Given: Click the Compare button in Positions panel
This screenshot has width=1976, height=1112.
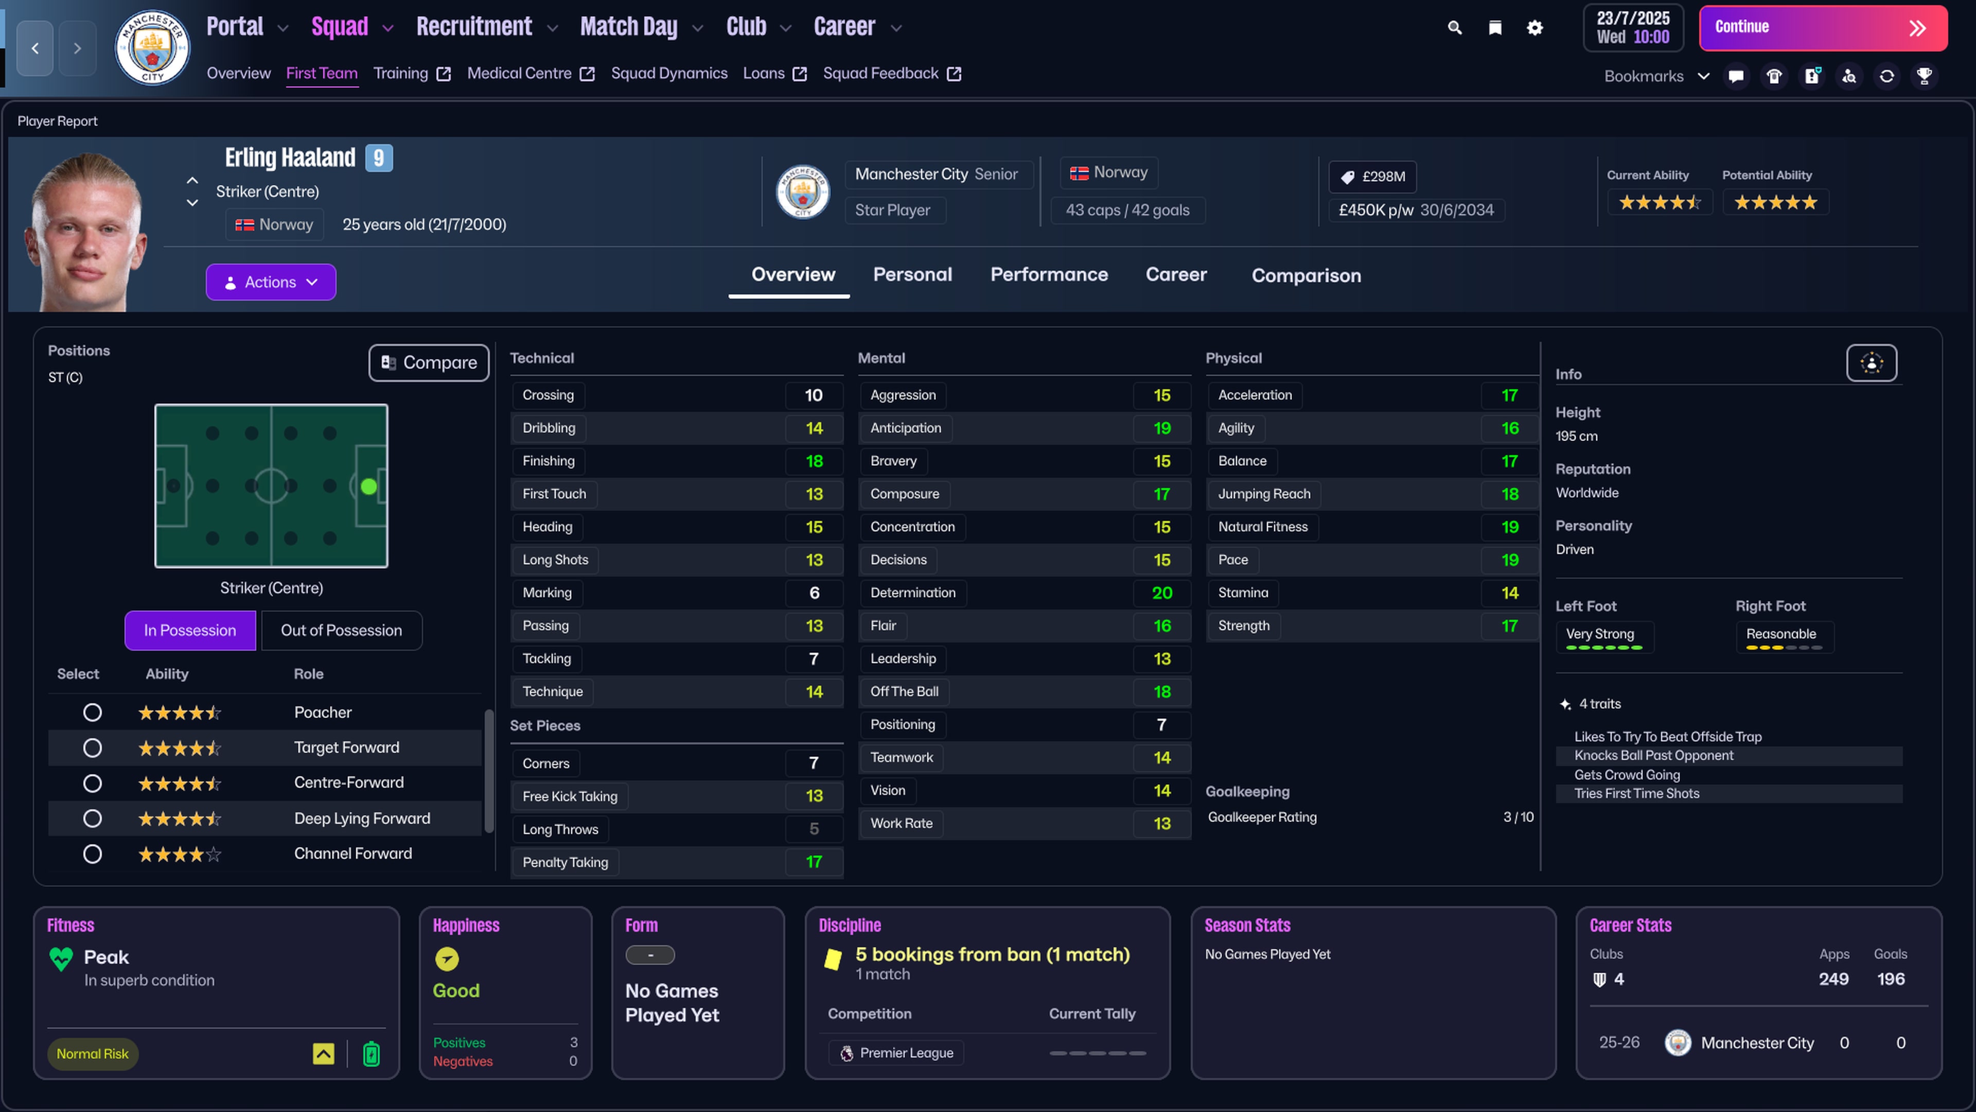Looking at the screenshot, I should pyautogui.click(x=428, y=362).
